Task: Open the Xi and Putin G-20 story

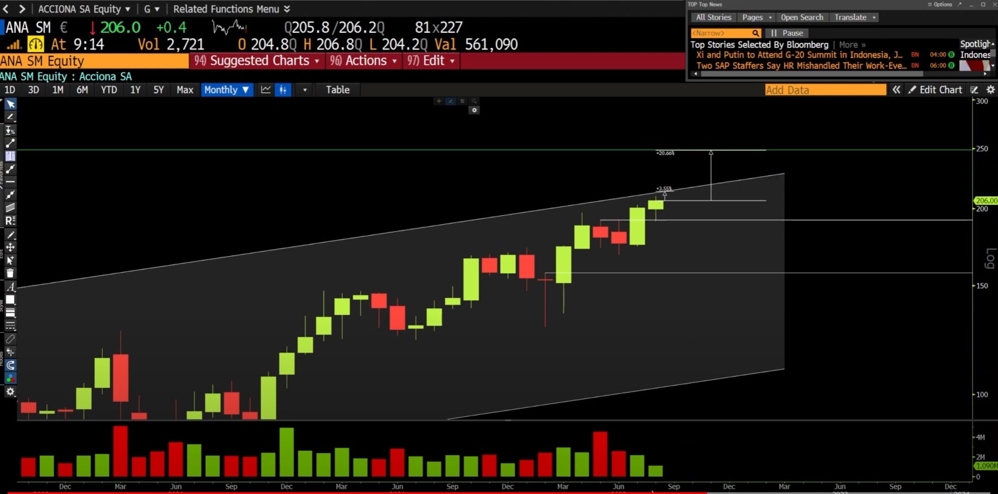Action: tap(799, 55)
